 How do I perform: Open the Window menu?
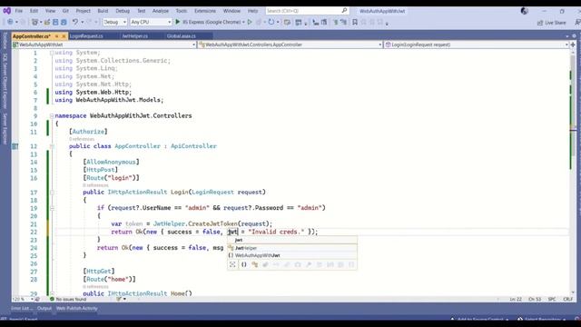pyautogui.click(x=231, y=11)
